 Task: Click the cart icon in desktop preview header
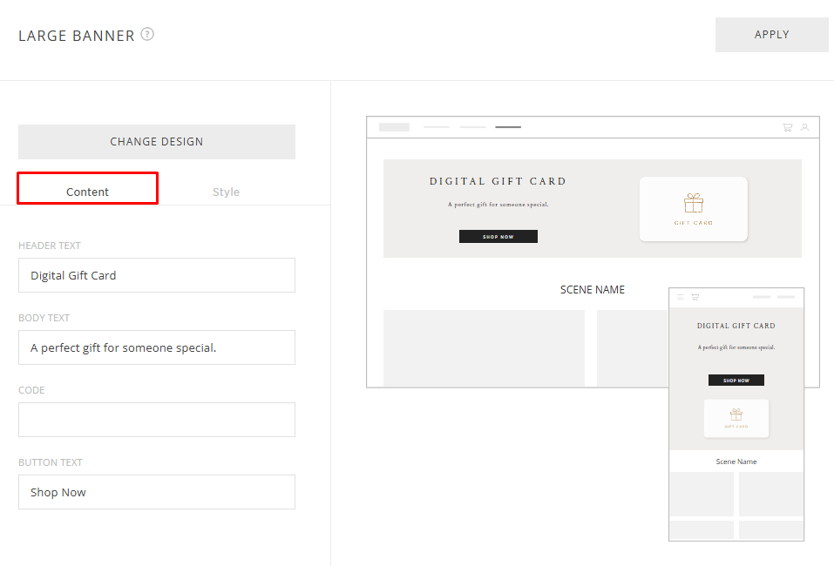tap(788, 127)
